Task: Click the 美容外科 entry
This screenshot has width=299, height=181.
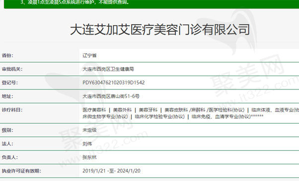Action: pos(122,110)
